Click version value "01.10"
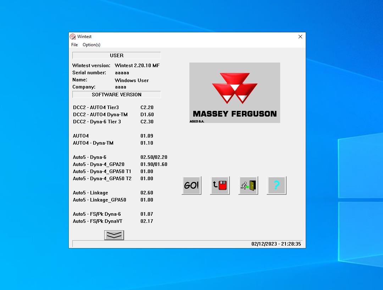383x290 pixels. tap(147, 143)
